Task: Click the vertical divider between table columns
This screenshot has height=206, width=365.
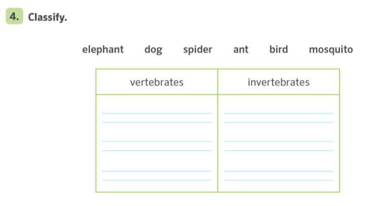Action: pos(217,130)
